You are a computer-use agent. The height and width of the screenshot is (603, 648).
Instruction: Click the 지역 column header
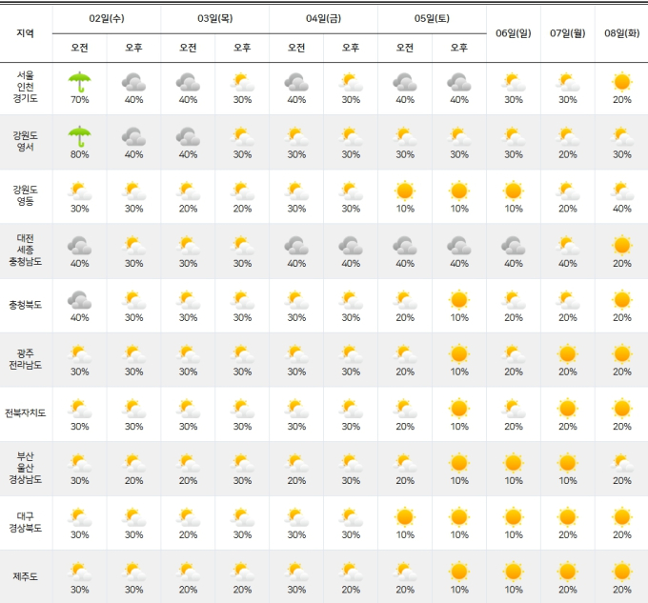[25, 33]
